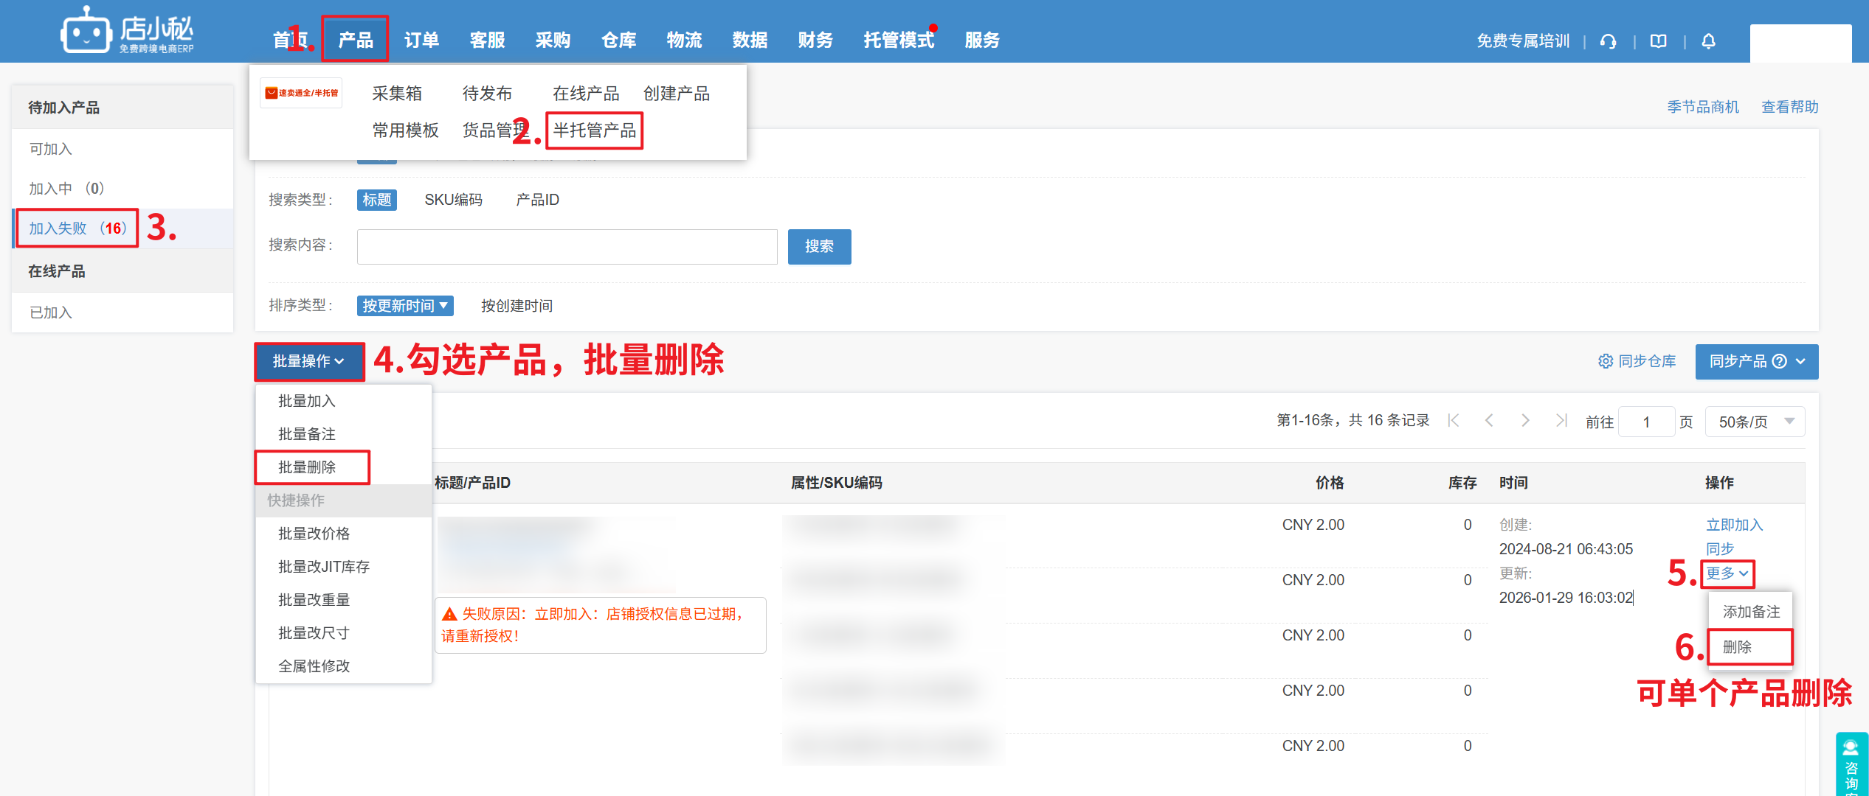The width and height of the screenshot is (1869, 796).
Task: Open the notification bell icon
Action: (x=1708, y=41)
